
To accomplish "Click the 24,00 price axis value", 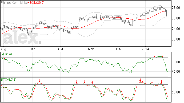I will tap(176, 29).
